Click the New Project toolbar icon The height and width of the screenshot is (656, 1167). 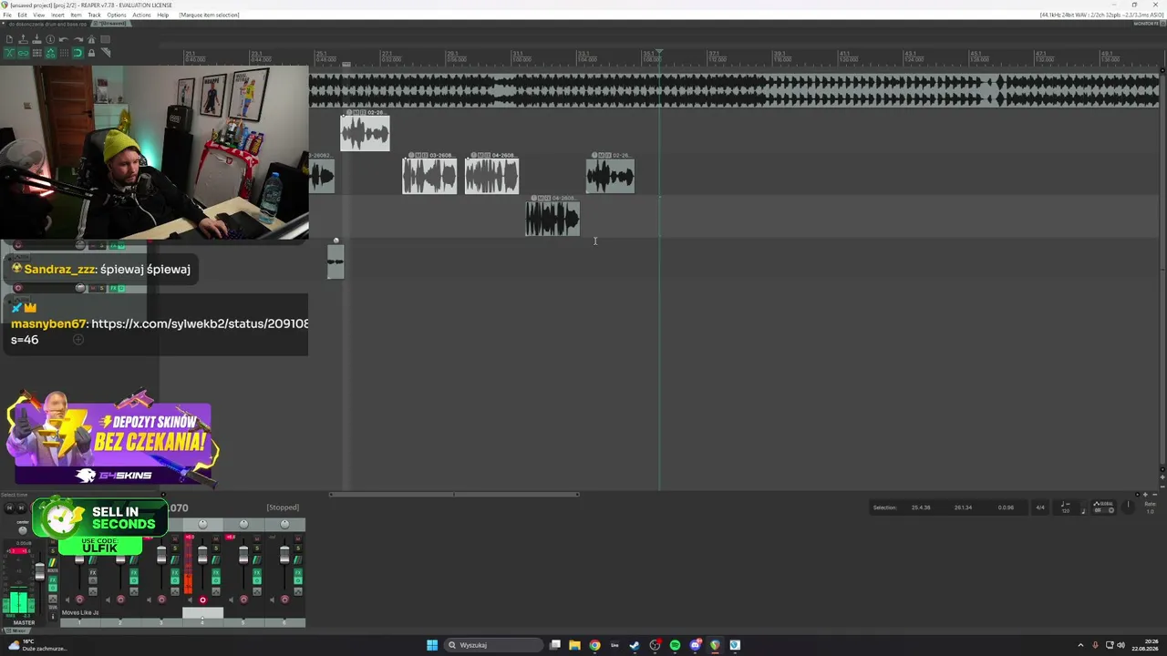pyautogui.click(x=9, y=39)
